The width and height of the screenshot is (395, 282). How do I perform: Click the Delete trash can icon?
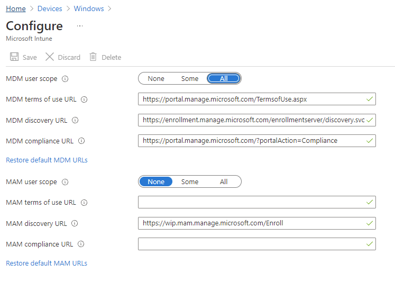point(93,57)
